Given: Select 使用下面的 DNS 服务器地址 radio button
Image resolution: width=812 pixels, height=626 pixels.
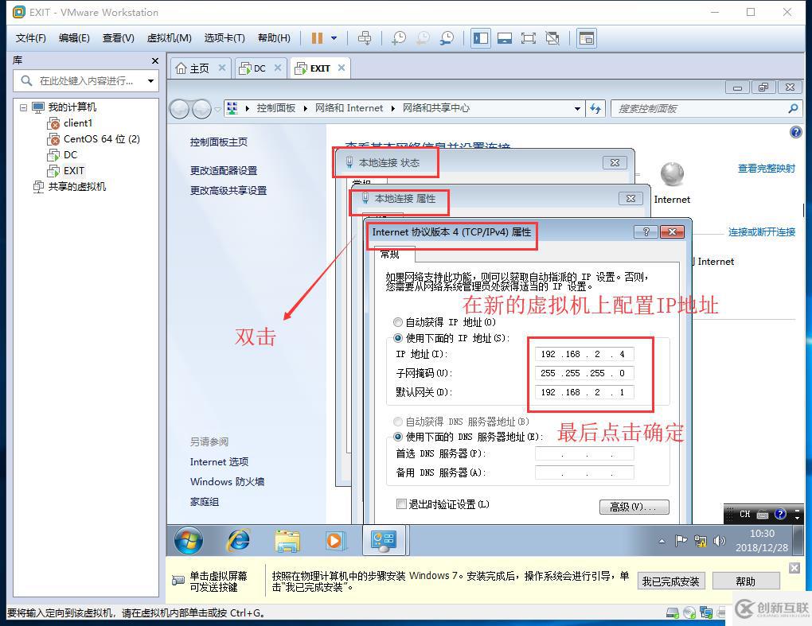Looking at the screenshot, I should pyautogui.click(x=398, y=437).
